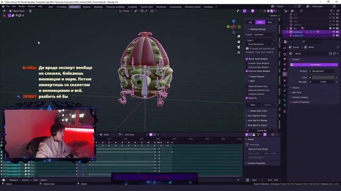
Task: Expand Auto-Rig Pro: Remap panel
Action: pyautogui.click(x=257, y=120)
